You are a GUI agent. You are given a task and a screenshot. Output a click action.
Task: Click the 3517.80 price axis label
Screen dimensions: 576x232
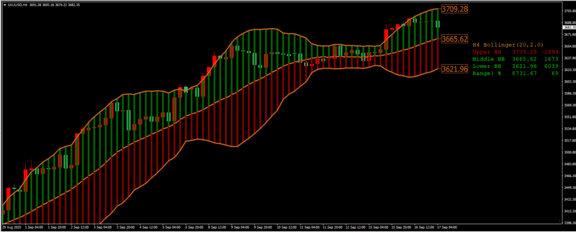click(569, 140)
